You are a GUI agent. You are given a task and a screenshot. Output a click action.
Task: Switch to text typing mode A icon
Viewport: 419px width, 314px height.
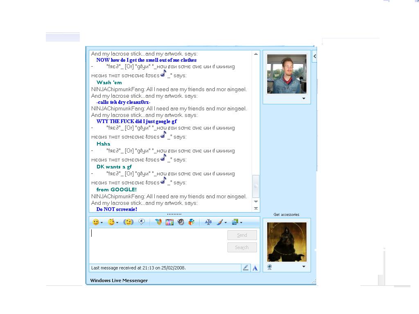click(255, 268)
